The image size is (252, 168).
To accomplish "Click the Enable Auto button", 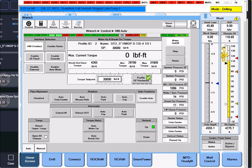I will (x=146, y=98).
